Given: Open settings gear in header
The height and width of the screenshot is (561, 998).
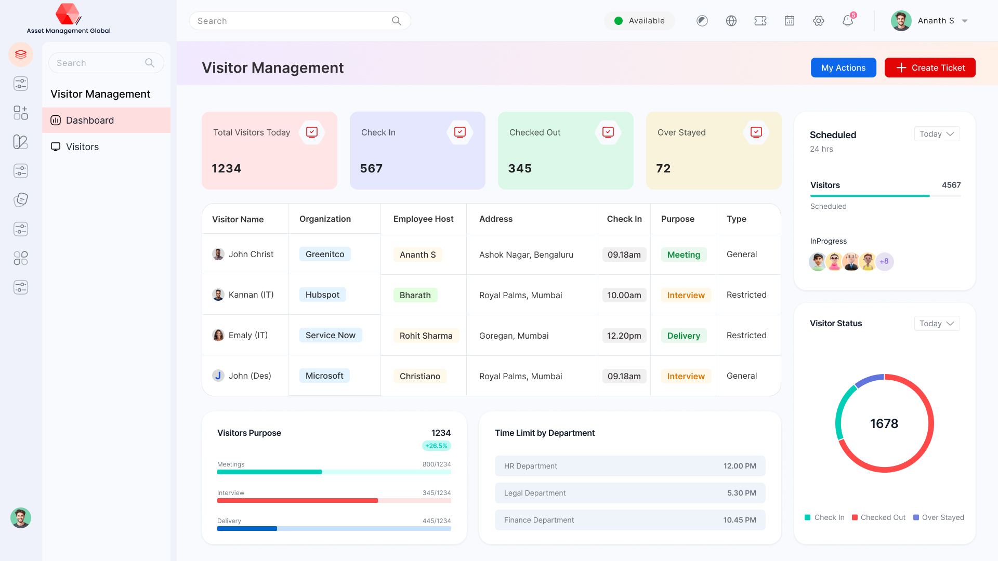Looking at the screenshot, I should click(x=818, y=21).
